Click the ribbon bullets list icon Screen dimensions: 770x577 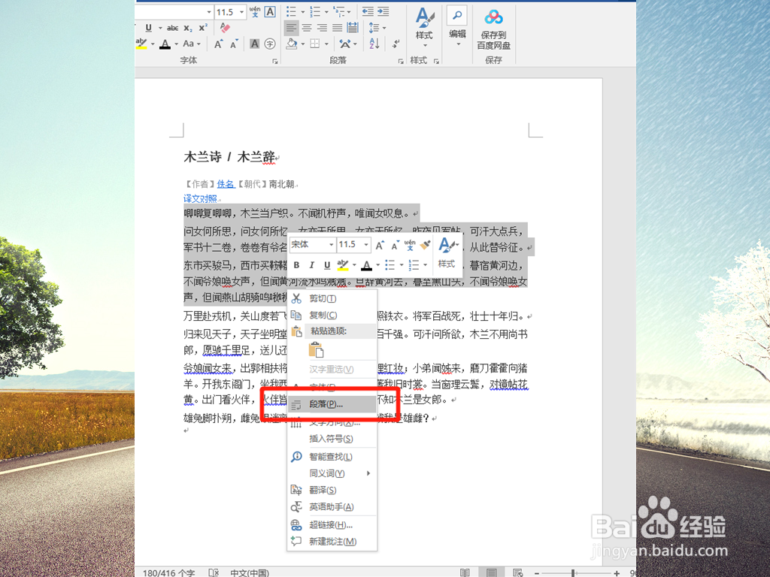[291, 11]
